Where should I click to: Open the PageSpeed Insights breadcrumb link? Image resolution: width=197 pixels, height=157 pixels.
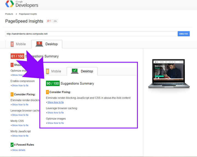click(28, 14)
